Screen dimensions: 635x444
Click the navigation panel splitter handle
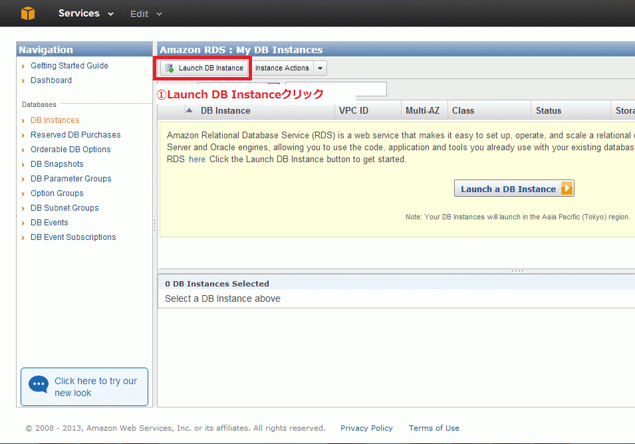(155, 225)
